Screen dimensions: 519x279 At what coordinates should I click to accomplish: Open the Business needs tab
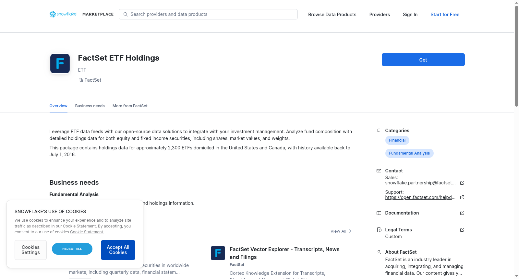90,106
